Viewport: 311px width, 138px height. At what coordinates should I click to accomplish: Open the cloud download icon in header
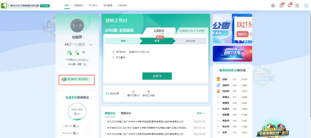coord(273,6)
